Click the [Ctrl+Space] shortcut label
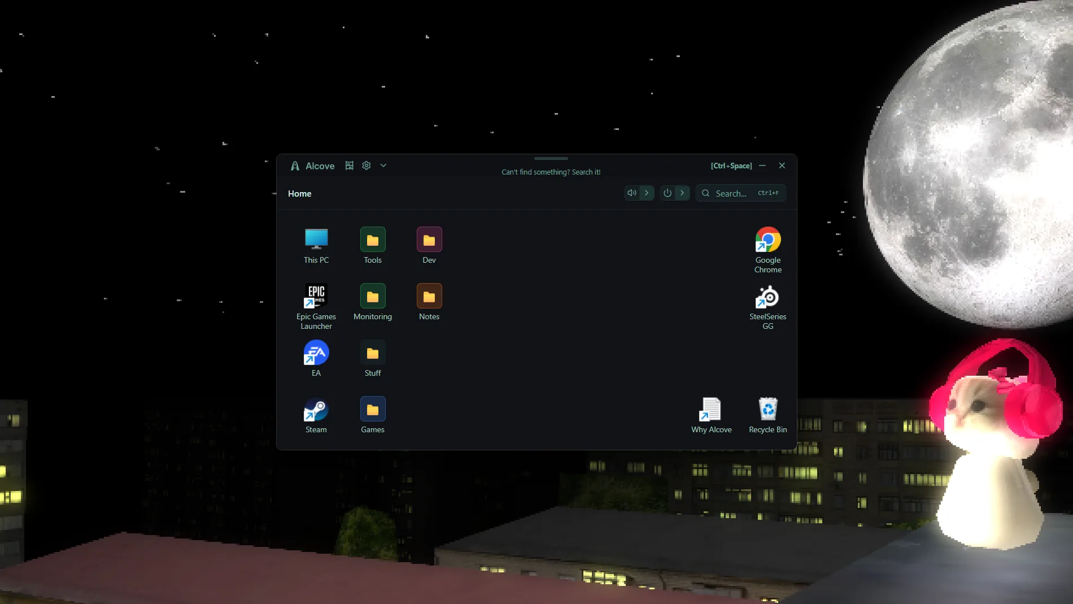1073x604 pixels. pyautogui.click(x=731, y=166)
